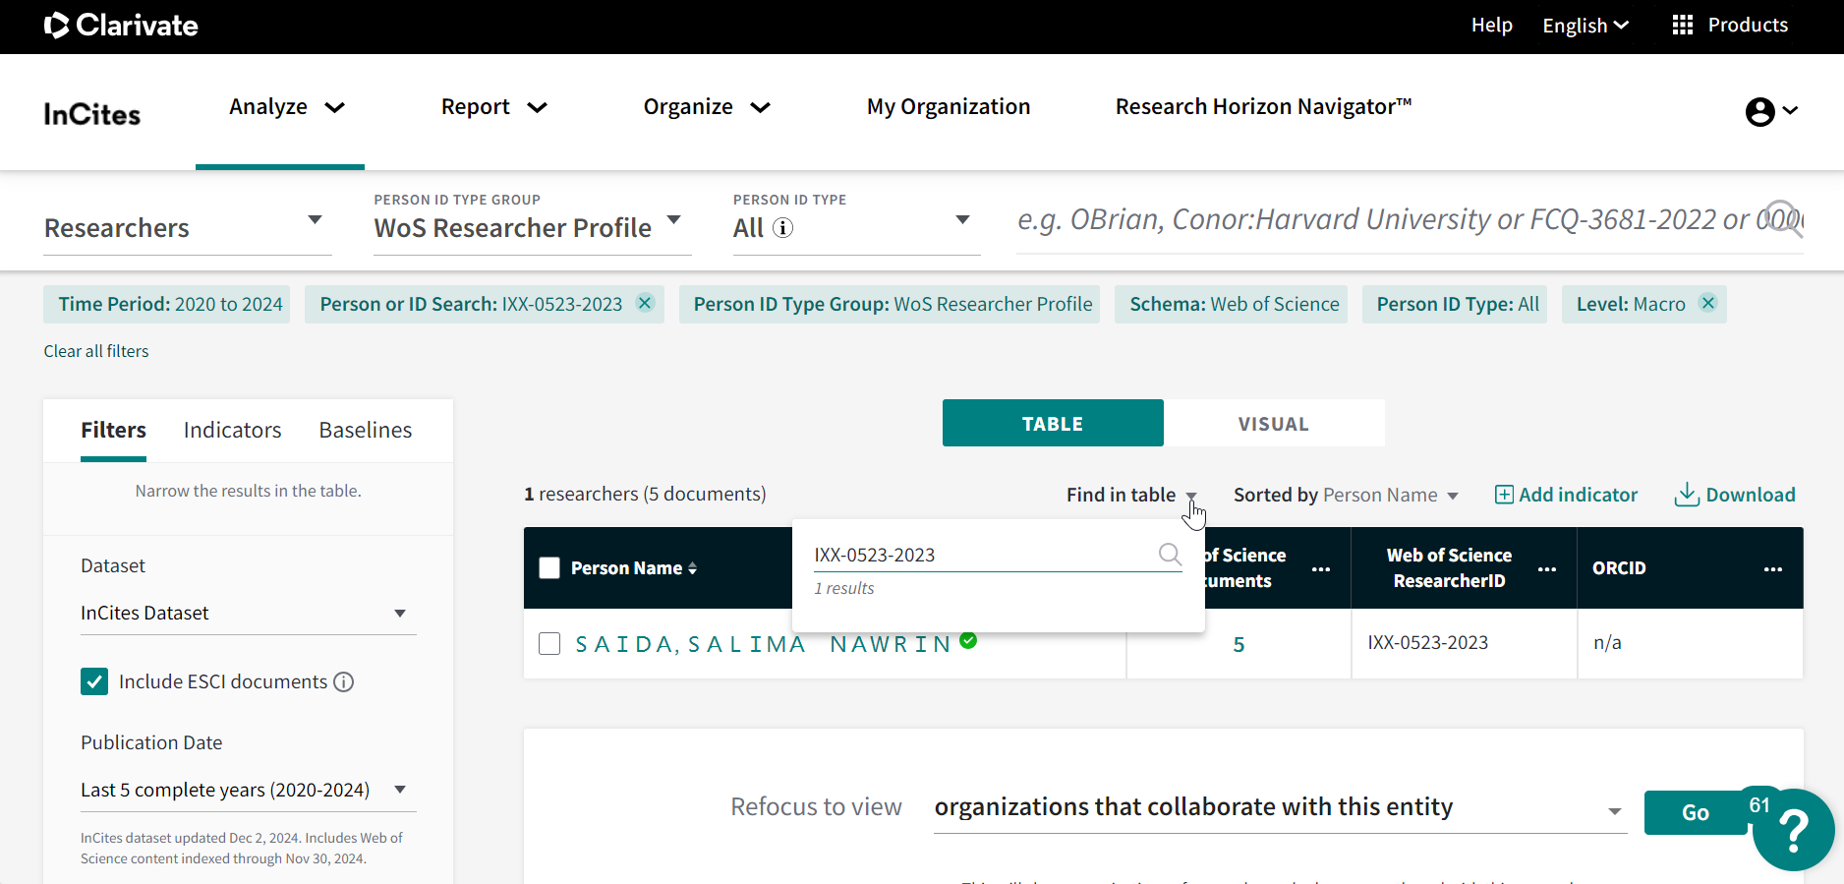
Task: Click Add indicator
Action: coord(1567,495)
